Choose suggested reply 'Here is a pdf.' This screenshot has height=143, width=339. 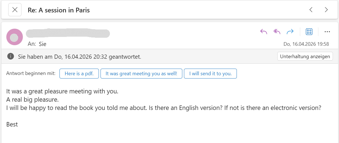pos(79,74)
